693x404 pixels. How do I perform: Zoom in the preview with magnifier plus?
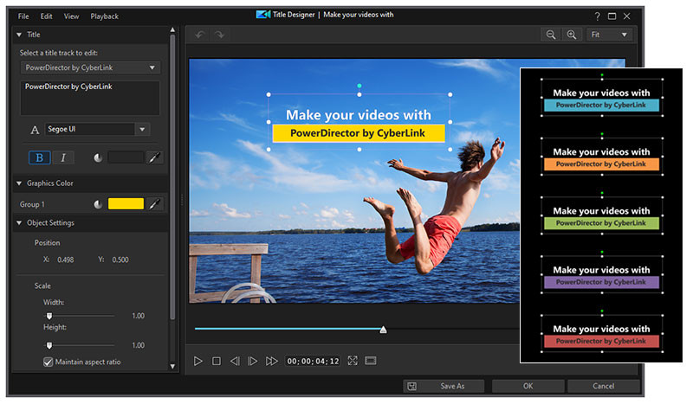(x=571, y=35)
